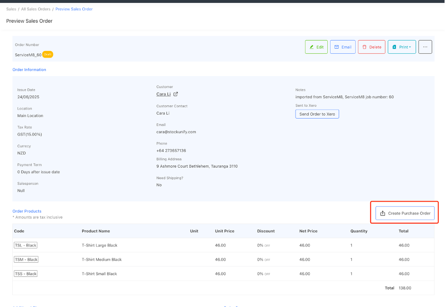
Task: Click the TSL - Black product code
Action: point(26,245)
